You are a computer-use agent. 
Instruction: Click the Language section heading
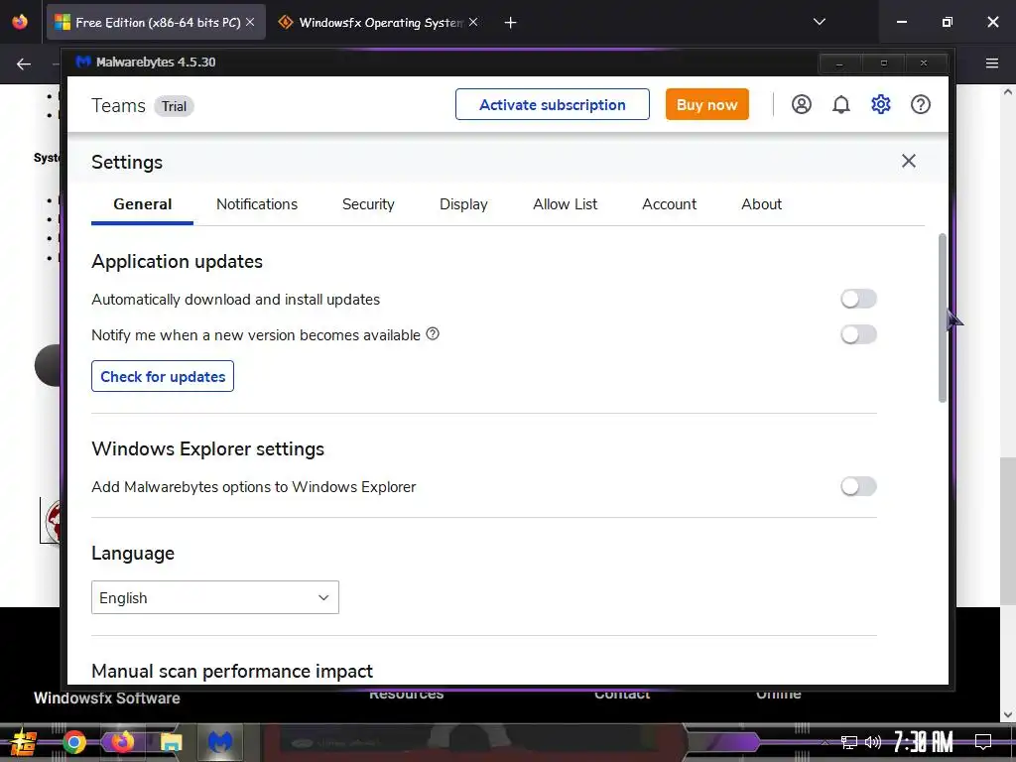click(x=133, y=553)
